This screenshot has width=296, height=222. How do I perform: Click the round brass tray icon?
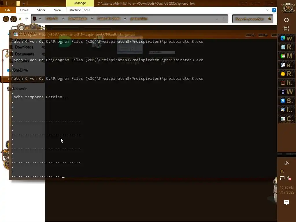tap(282, 171)
